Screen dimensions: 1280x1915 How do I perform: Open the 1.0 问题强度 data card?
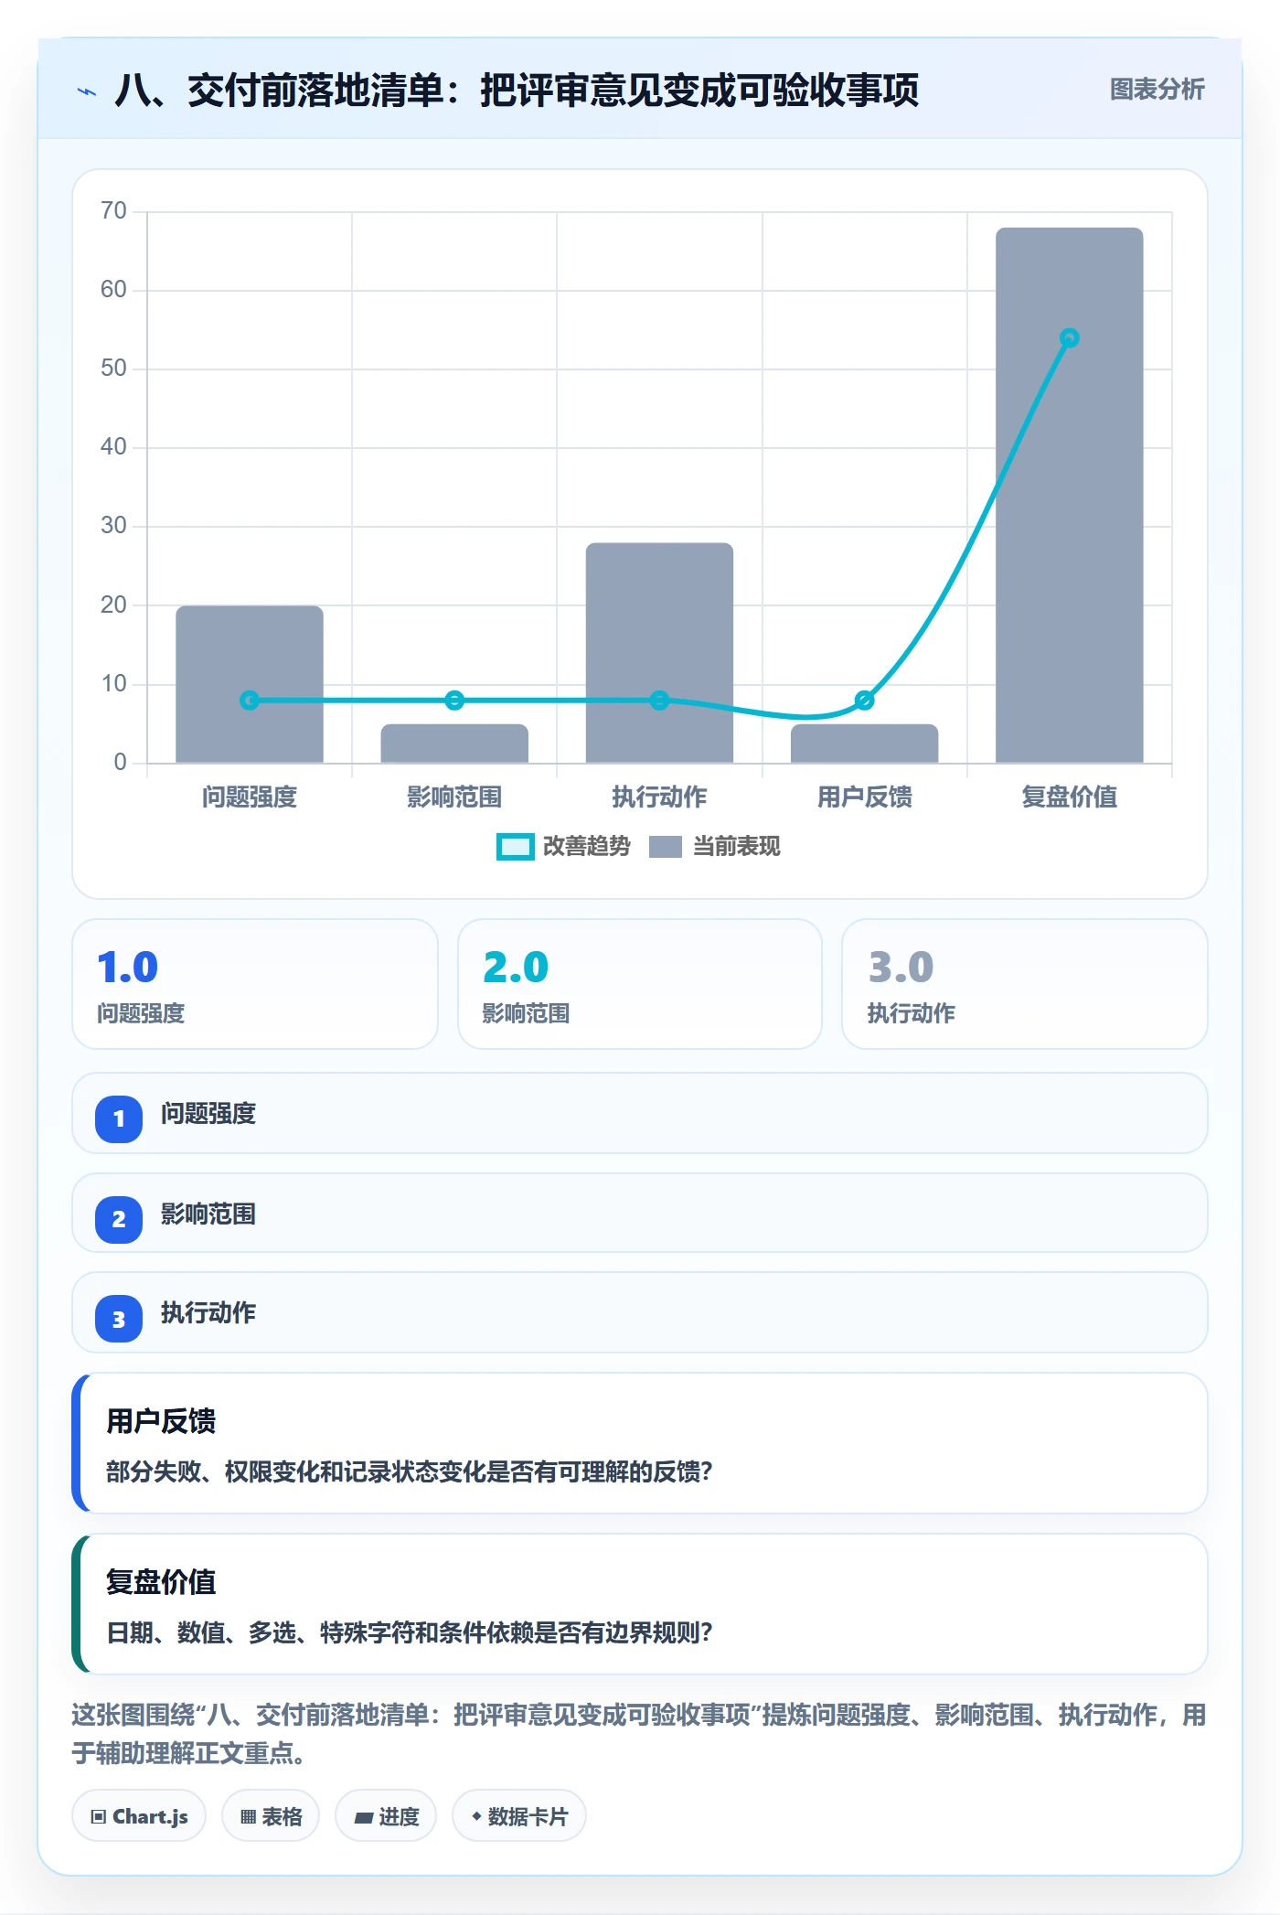coord(255,984)
